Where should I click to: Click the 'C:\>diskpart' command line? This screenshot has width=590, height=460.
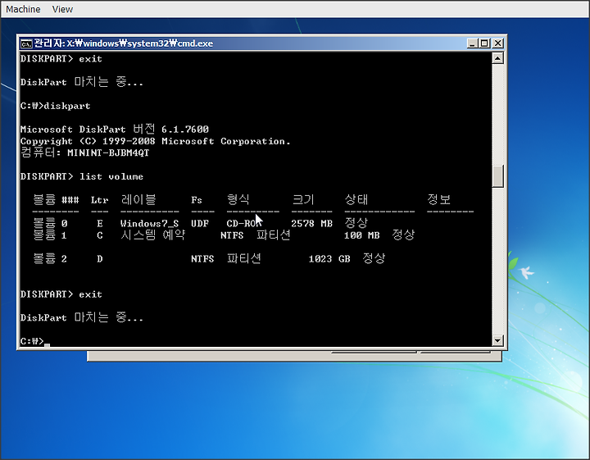click(56, 106)
